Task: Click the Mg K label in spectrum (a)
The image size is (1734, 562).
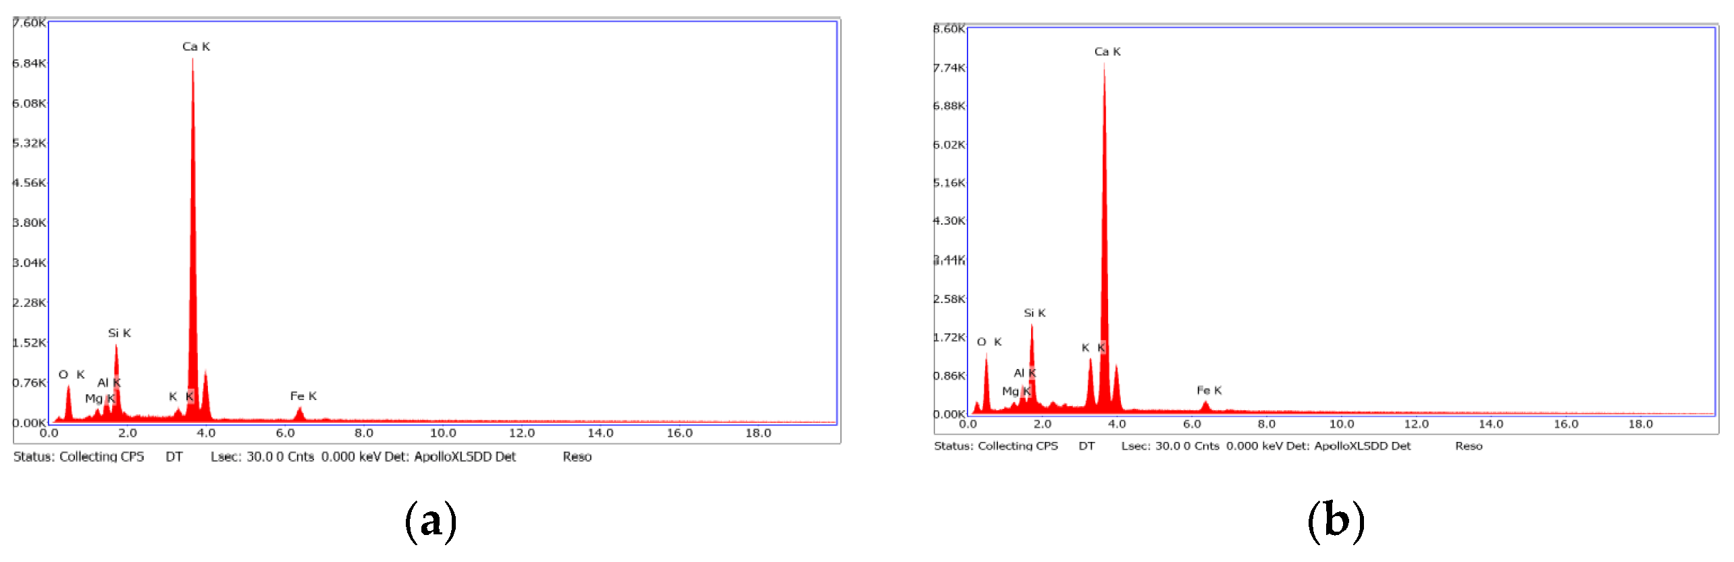Action: [100, 399]
